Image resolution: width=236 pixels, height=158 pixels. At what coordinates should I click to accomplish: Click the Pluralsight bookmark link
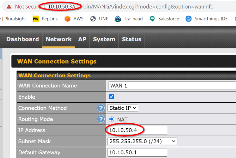(15, 19)
